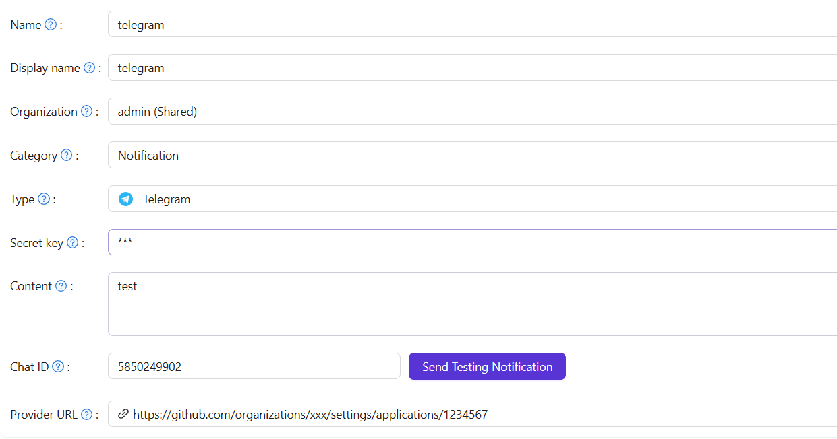837x439 pixels.
Task: Click the Category help icon
Action: [x=65, y=155]
